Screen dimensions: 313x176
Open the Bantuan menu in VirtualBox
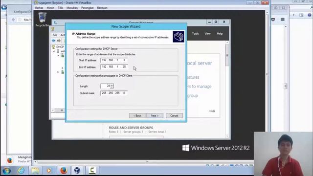102,8
